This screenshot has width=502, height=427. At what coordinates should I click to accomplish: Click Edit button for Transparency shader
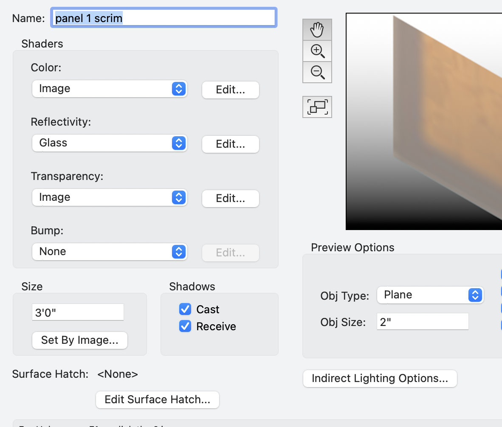coord(230,199)
